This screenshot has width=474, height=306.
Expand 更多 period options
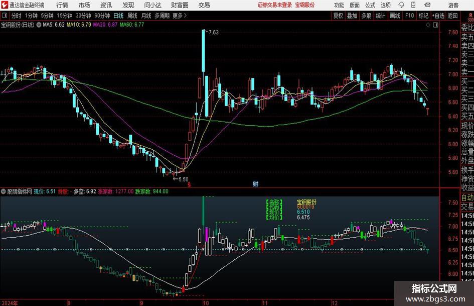point(180,16)
